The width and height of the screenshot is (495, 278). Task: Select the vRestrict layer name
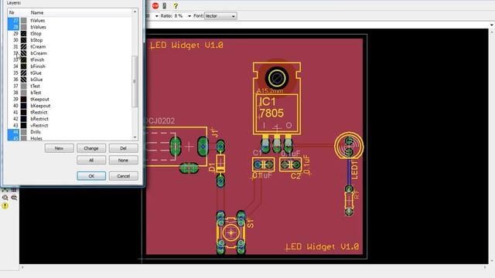tap(39, 125)
